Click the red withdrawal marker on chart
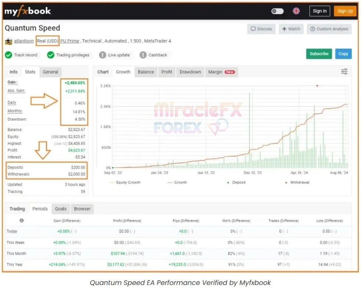 [x=317, y=86]
